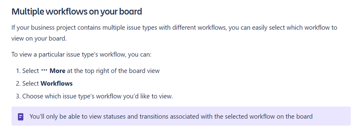
Task: Click the list number "1." before Select More
Action: tap(18, 71)
